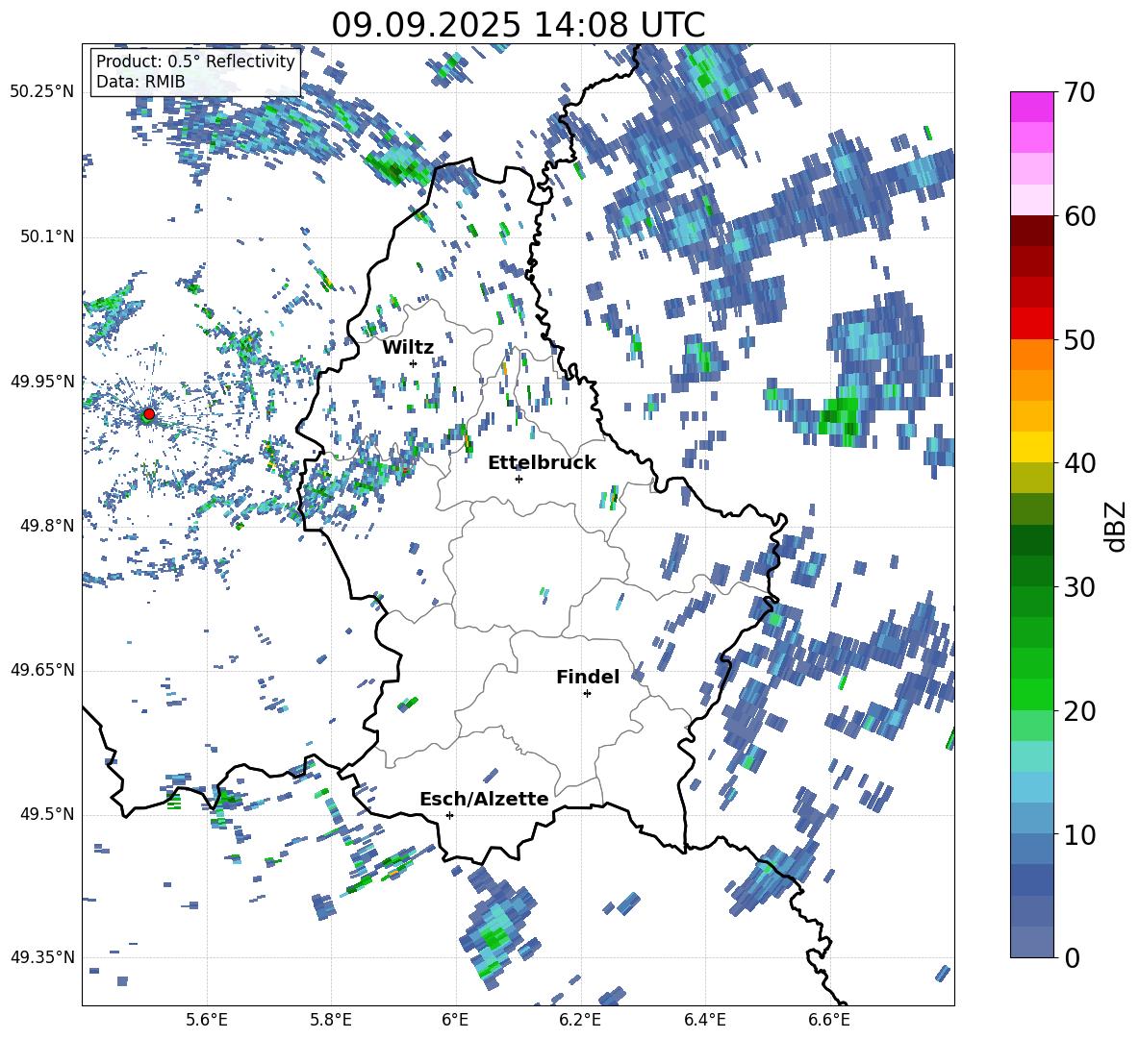Click the 60 colorbar tick label
This screenshot has width=1139, height=1039.
coord(1078,216)
